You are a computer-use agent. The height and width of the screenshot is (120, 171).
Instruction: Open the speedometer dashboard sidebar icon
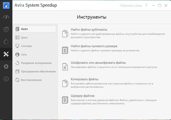[6, 17]
